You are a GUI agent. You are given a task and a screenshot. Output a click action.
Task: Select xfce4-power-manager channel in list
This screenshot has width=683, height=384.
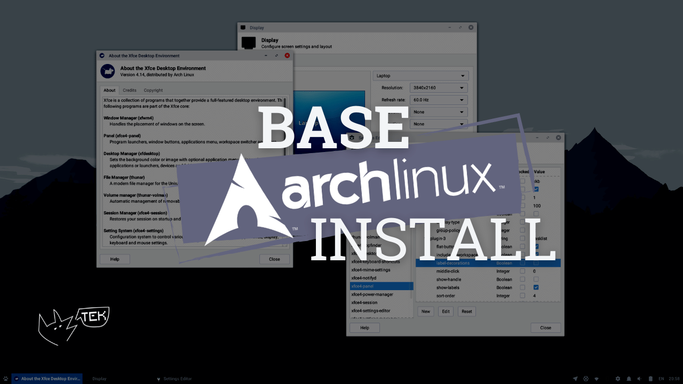click(x=372, y=294)
